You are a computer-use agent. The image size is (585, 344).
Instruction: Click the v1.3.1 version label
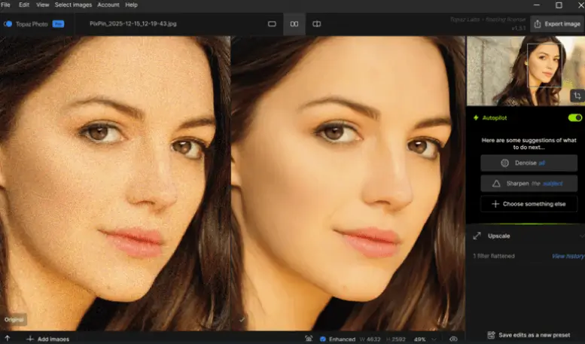pyautogui.click(x=518, y=29)
